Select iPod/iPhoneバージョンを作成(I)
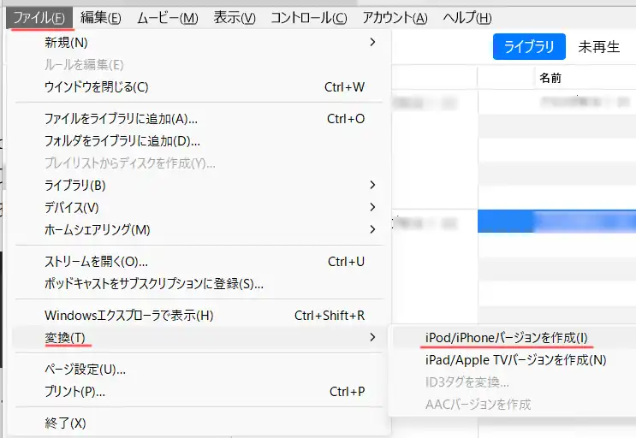This screenshot has width=636, height=438. [507, 337]
